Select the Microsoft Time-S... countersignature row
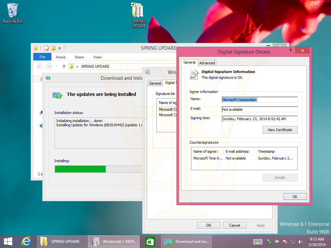Viewport: 331px width, 248px height. tap(244, 158)
